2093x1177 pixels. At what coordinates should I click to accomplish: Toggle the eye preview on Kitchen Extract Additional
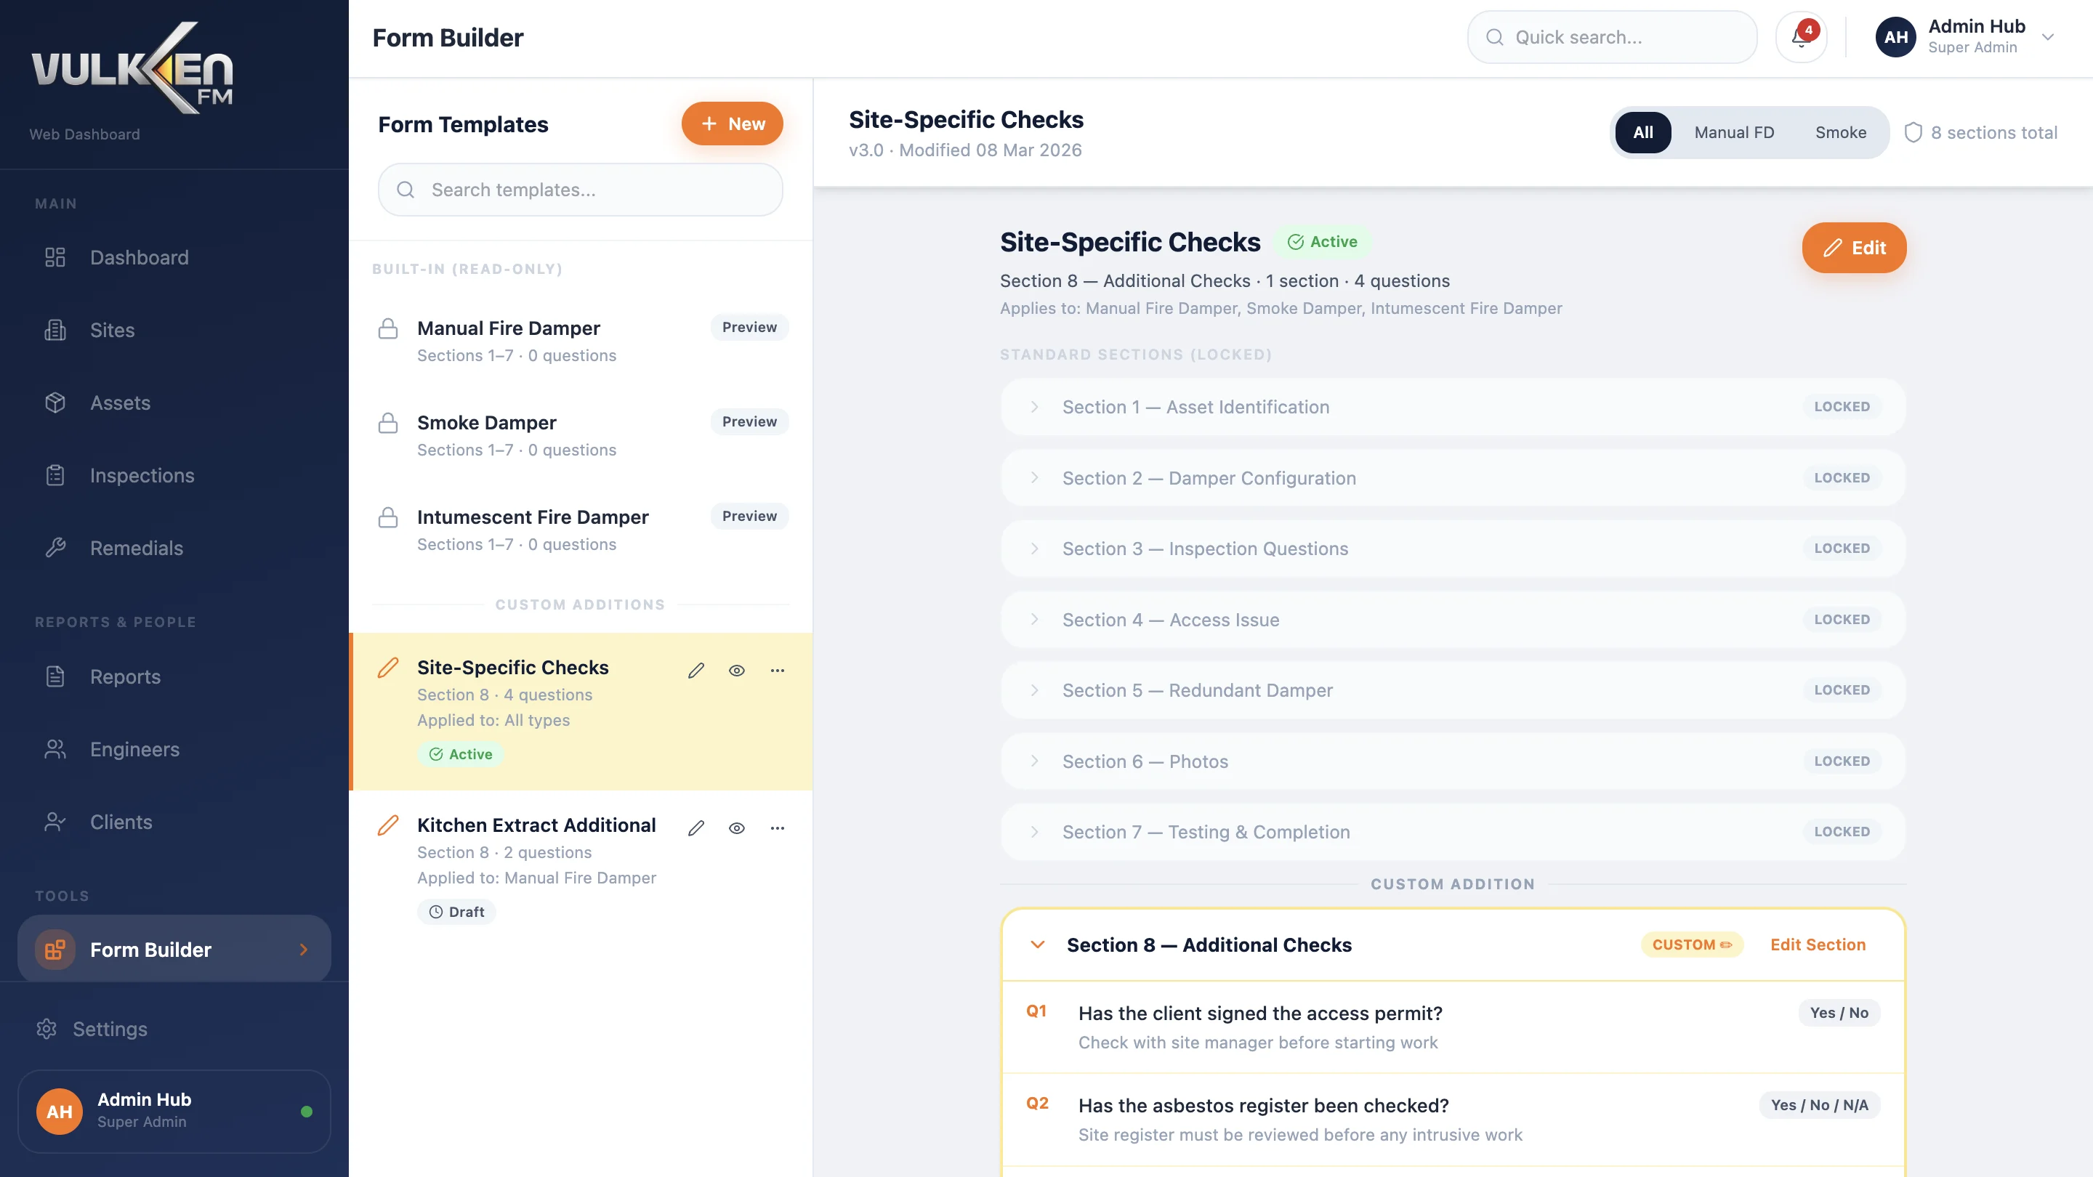[737, 827]
